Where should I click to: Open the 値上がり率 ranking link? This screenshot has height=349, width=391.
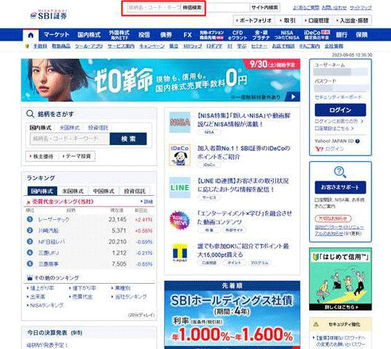coord(42,288)
